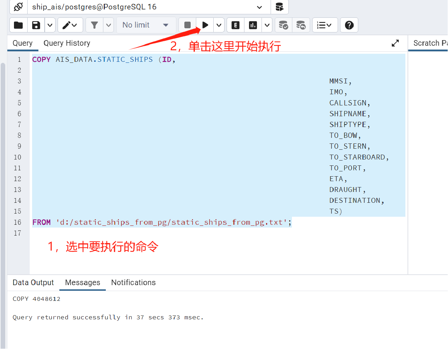448x349 pixels.
Task: Click the left vertical scrollbar
Action: point(3,206)
